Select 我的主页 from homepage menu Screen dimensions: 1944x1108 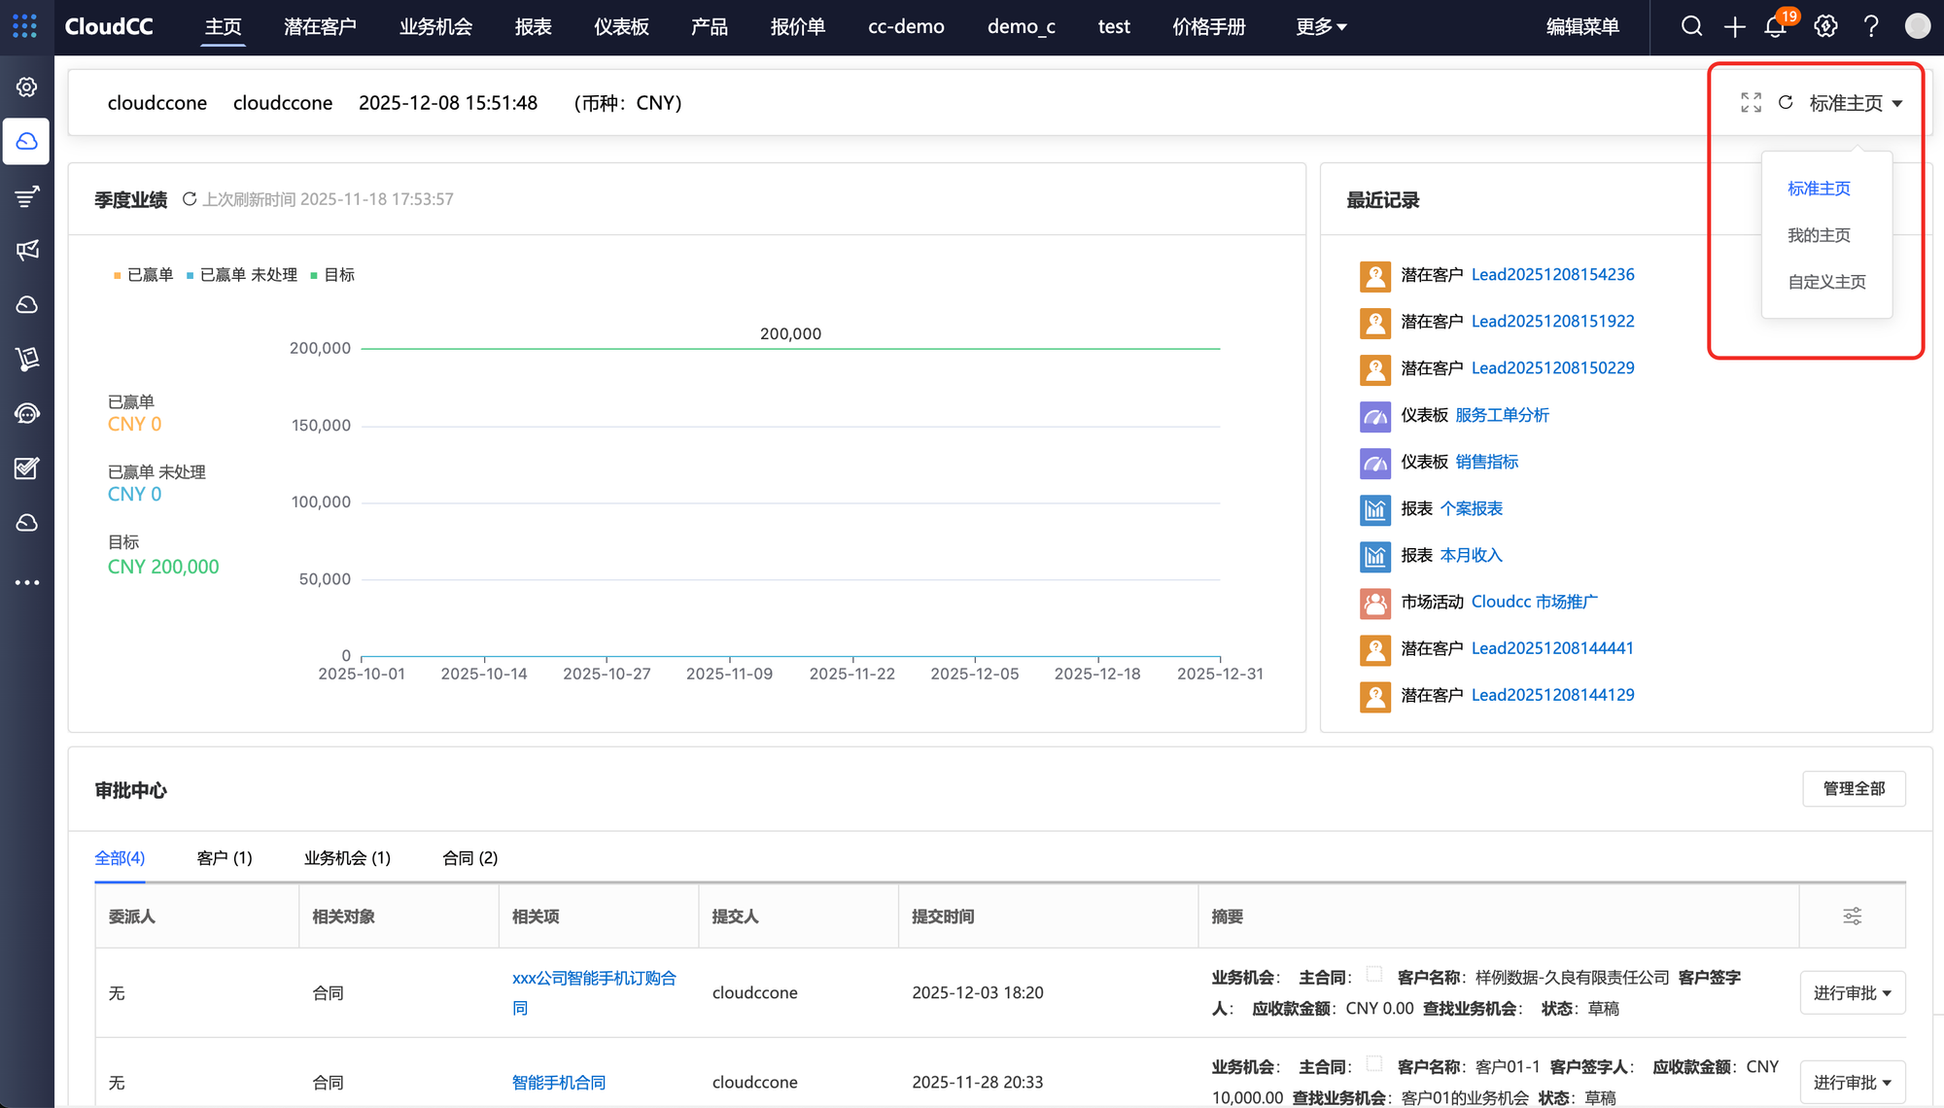click(1819, 235)
